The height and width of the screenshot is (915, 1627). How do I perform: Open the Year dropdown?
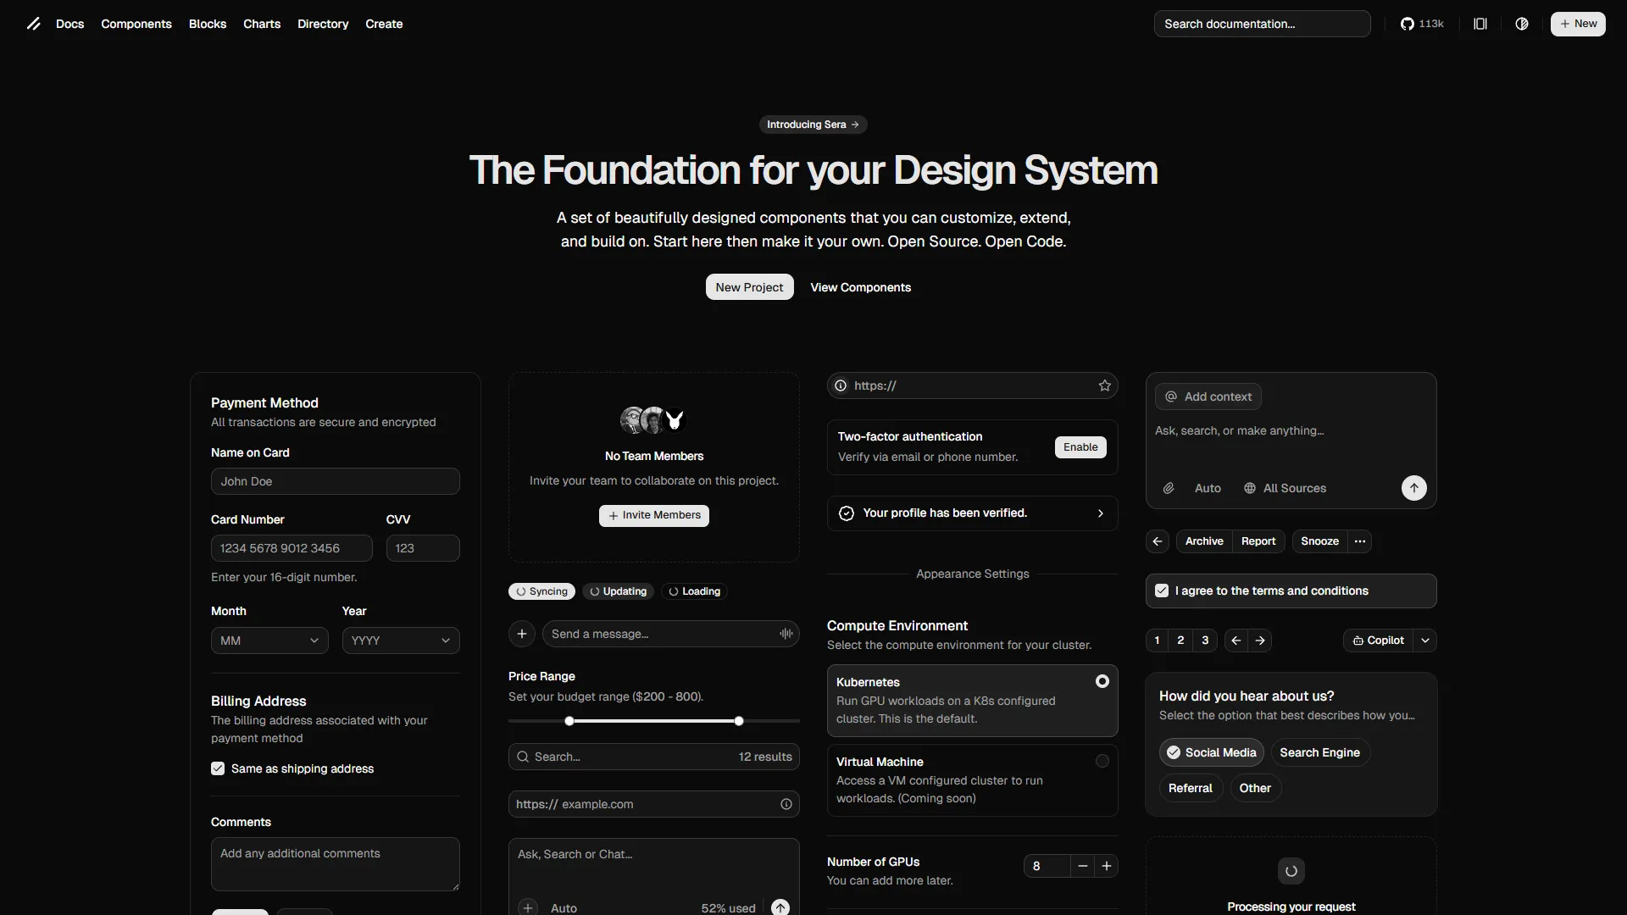point(401,640)
